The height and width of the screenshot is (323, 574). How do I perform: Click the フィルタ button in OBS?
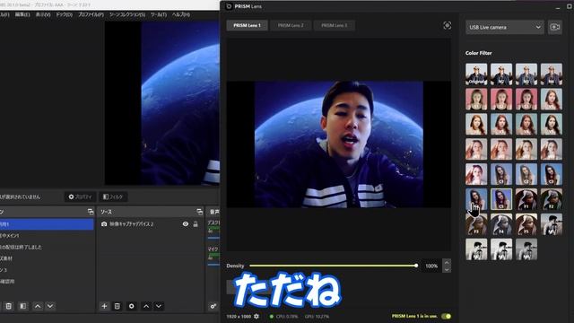coord(113,196)
